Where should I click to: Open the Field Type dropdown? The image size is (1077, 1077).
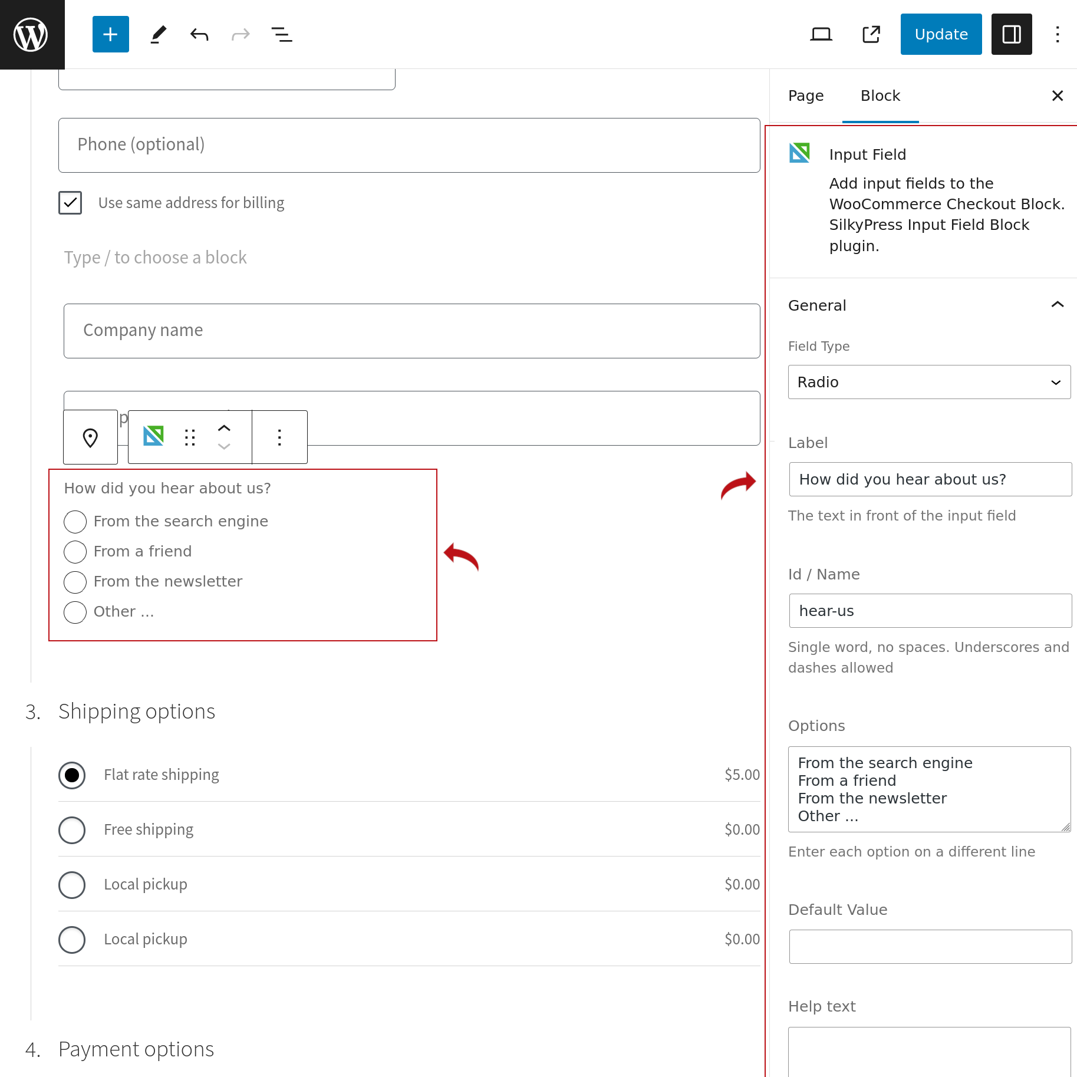(929, 382)
